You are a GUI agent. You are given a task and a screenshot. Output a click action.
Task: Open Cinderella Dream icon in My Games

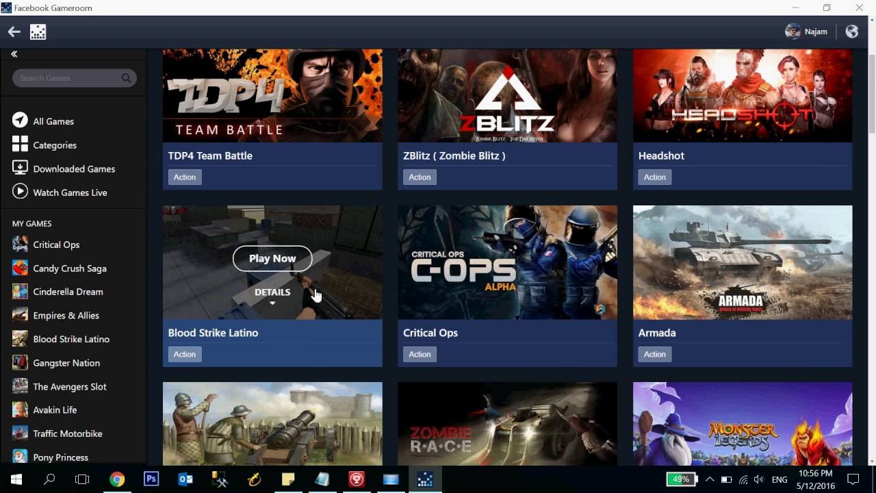pyautogui.click(x=20, y=291)
